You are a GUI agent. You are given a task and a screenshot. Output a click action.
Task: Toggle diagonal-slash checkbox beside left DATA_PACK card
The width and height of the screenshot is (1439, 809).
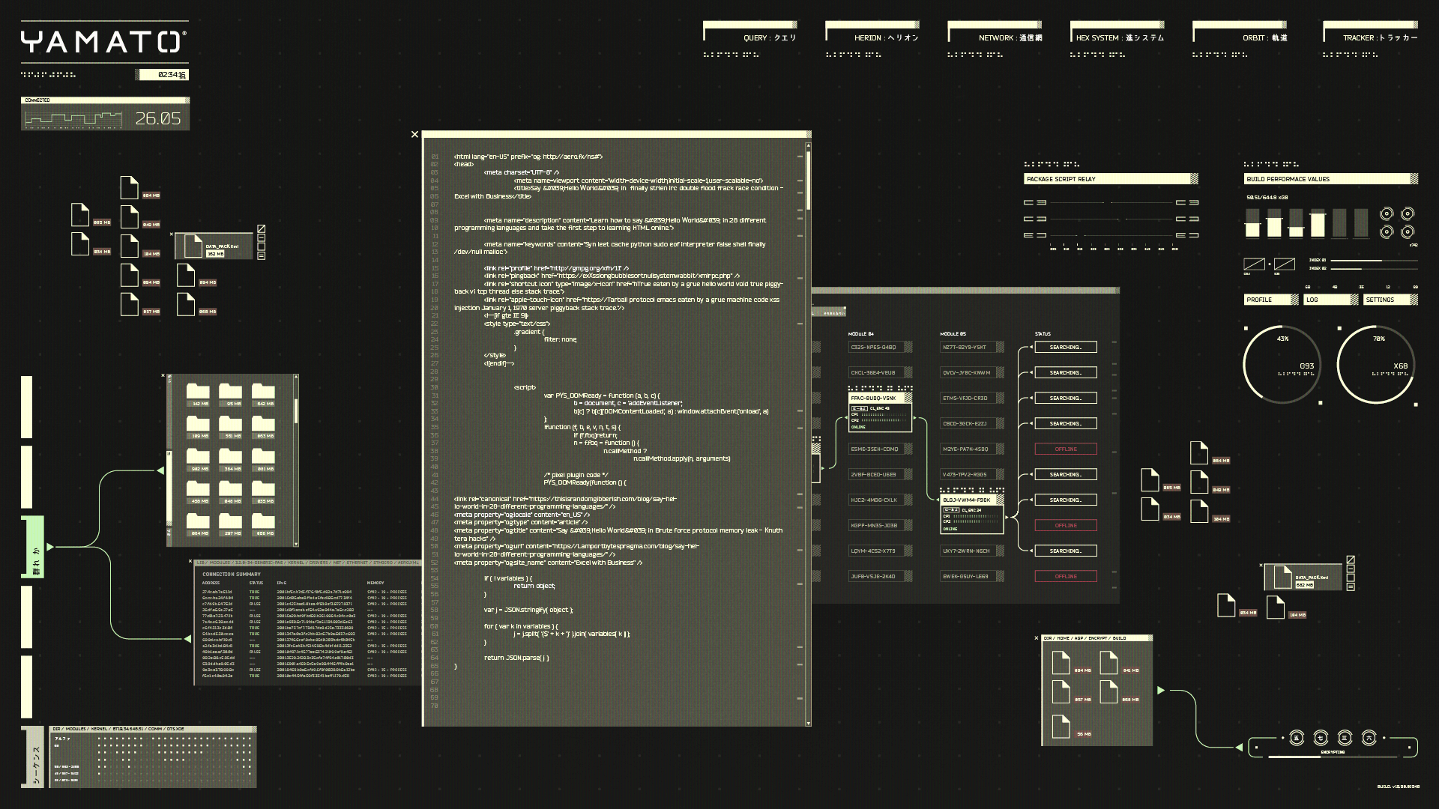coord(261,229)
